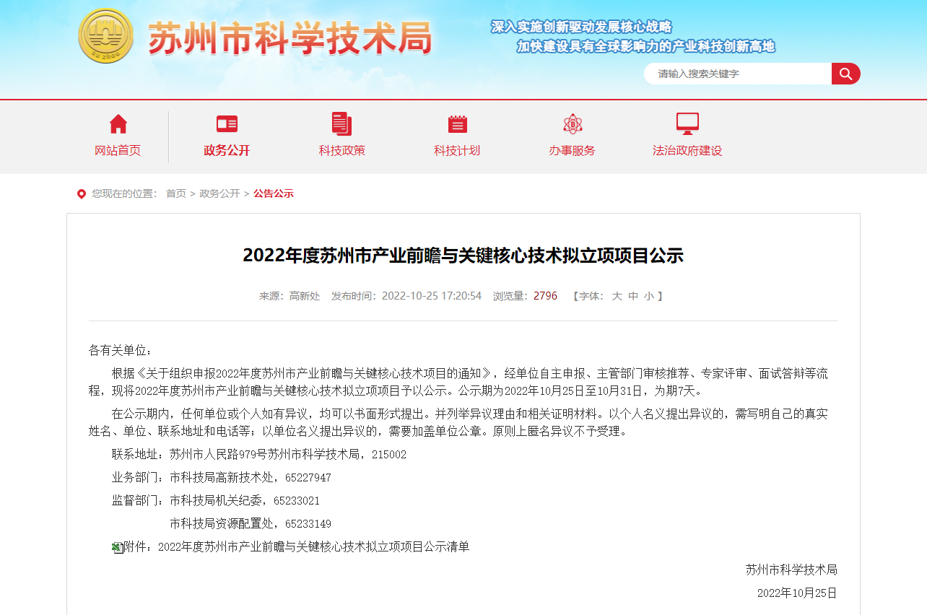Click the source text 来源：高新处

pos(290,296)
